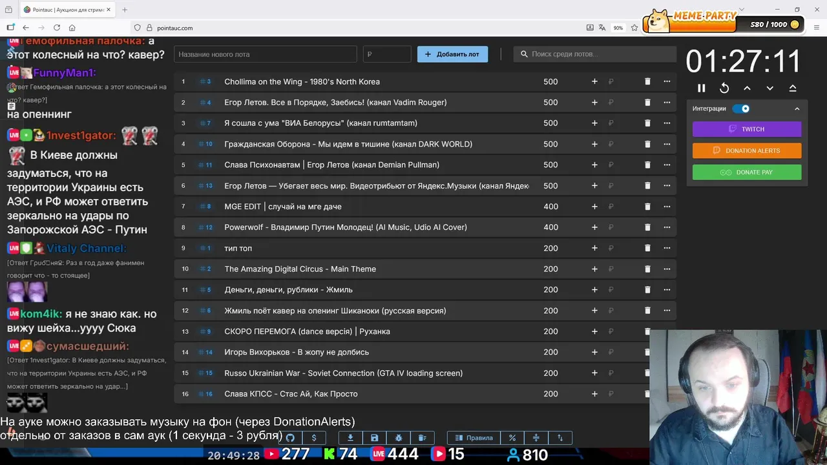
Task: Open more options for Powerwolf lot
Action: point(667,227)
